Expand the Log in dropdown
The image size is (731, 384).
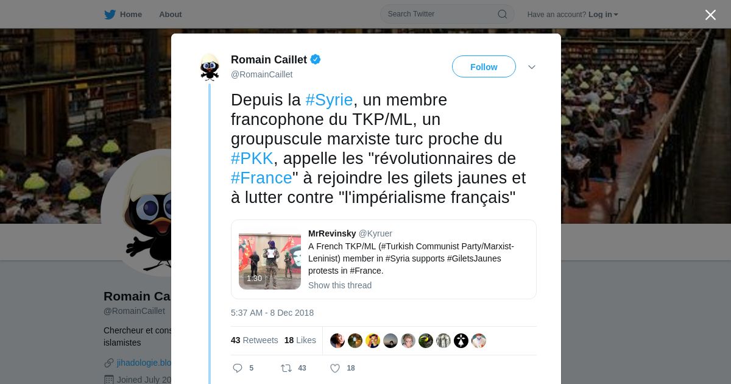click(x=603, y=15)
